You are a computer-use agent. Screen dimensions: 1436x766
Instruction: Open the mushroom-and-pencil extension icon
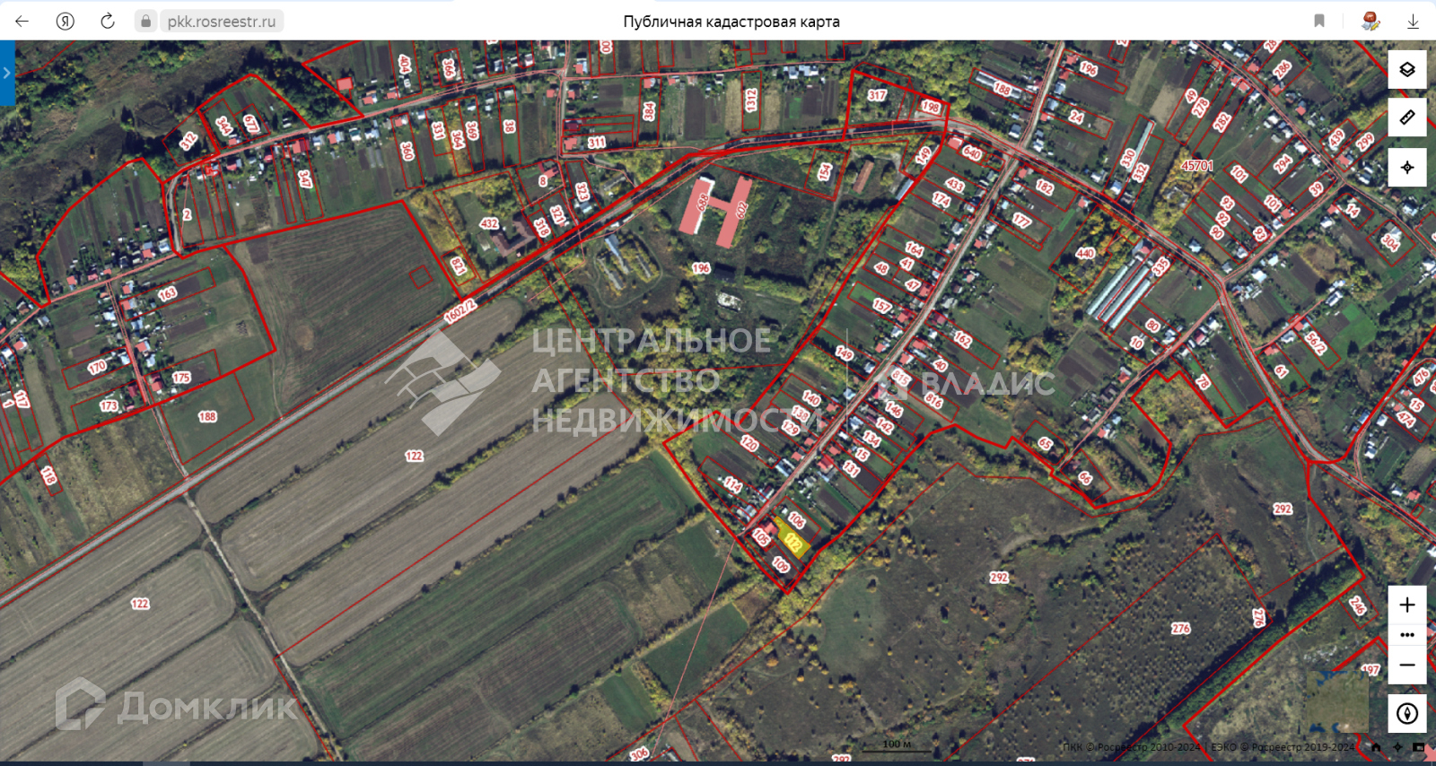tap(1370, 21)
